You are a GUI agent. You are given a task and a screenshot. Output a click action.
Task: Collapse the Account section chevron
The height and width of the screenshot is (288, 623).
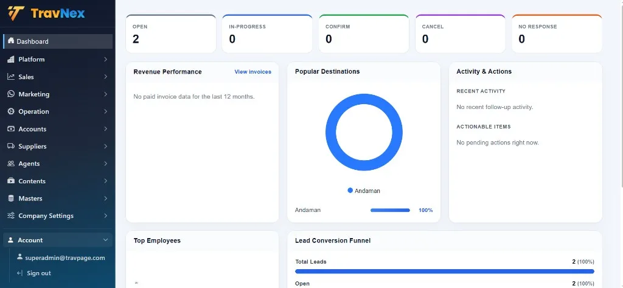click(105, 240)
